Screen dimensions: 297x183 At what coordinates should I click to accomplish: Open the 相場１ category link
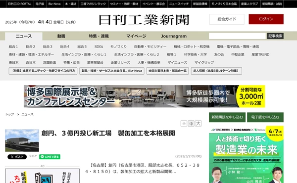(x=171, y=54)
